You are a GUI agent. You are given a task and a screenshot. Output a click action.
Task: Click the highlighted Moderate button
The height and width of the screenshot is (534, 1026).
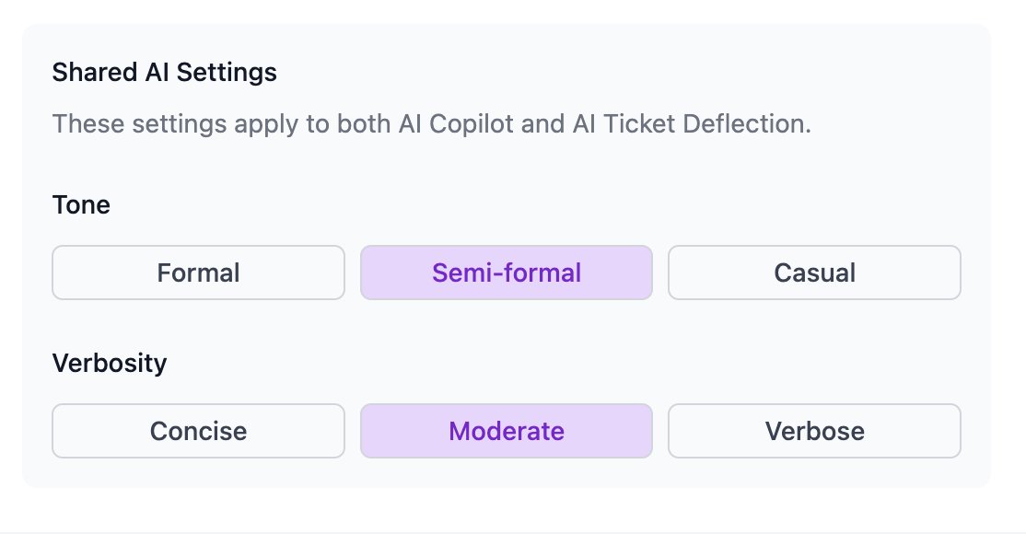[x=506, y=431]
